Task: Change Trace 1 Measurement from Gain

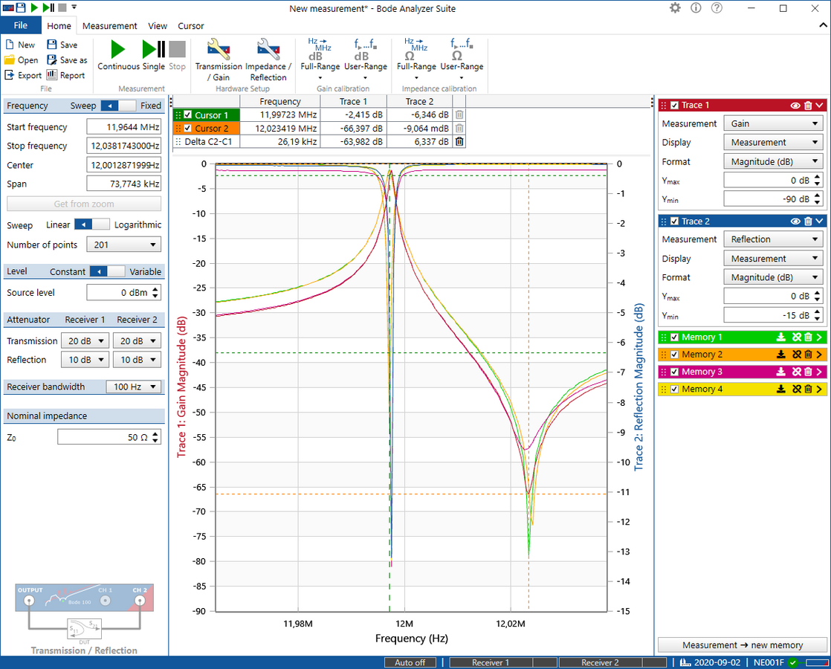Action: [x=773, y=123]
